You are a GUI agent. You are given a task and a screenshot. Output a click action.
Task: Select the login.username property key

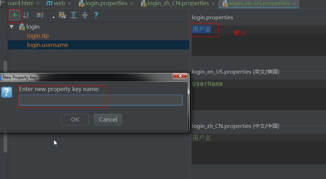47,45
